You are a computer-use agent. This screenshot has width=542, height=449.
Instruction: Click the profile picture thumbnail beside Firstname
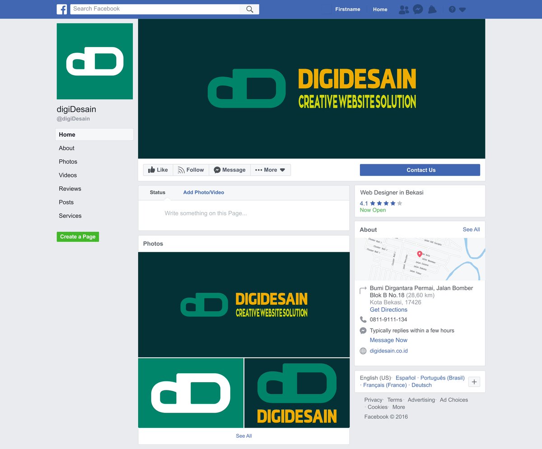(327, 9)
